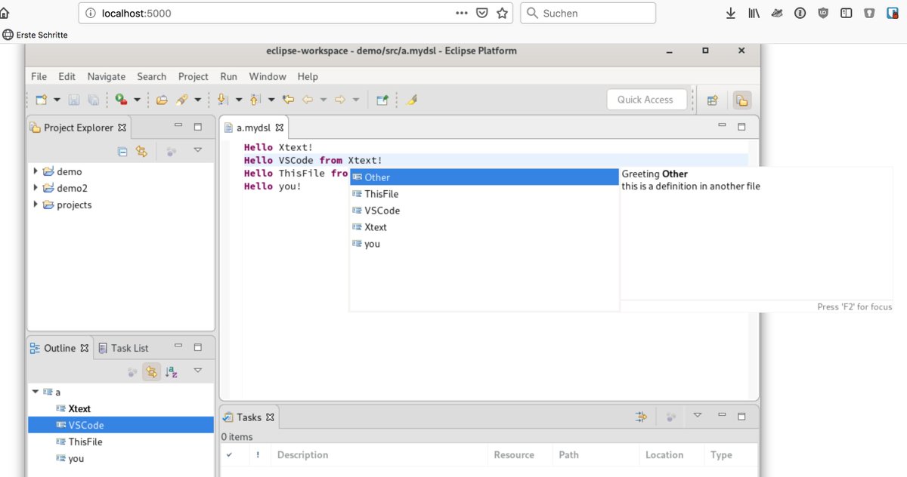Click the Save All toolbar icon
Image resolution: width=907 pixels, height=477 pixels.
tap(93, 100)
